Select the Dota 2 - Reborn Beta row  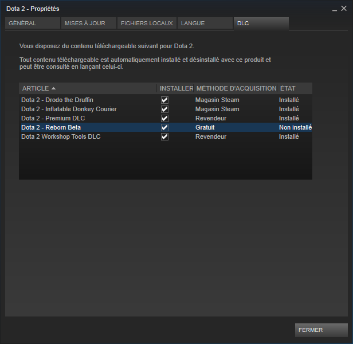pyautogui.click(x=166, y=127)
